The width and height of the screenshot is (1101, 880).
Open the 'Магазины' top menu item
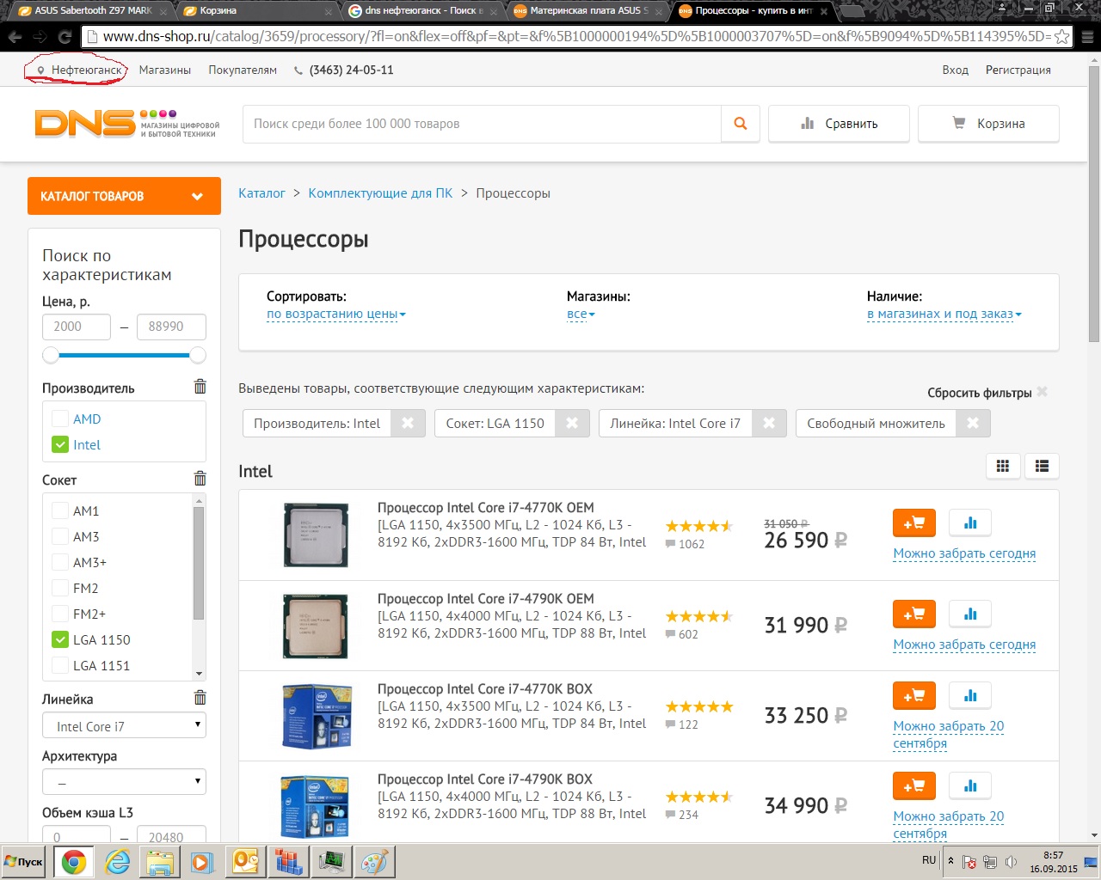point(164,70)
